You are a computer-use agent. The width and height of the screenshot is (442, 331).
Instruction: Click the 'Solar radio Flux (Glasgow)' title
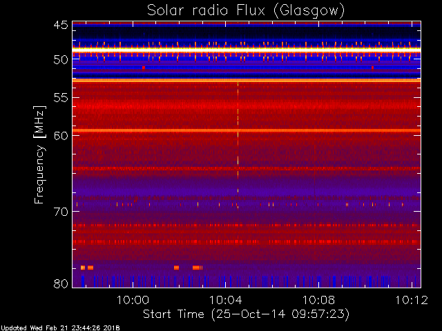click(246, 11)
